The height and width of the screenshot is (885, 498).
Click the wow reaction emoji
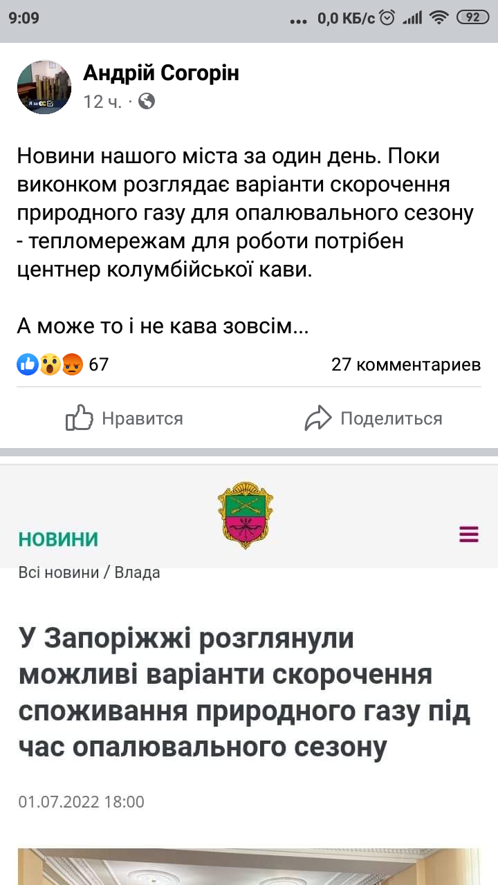(49, 364)
